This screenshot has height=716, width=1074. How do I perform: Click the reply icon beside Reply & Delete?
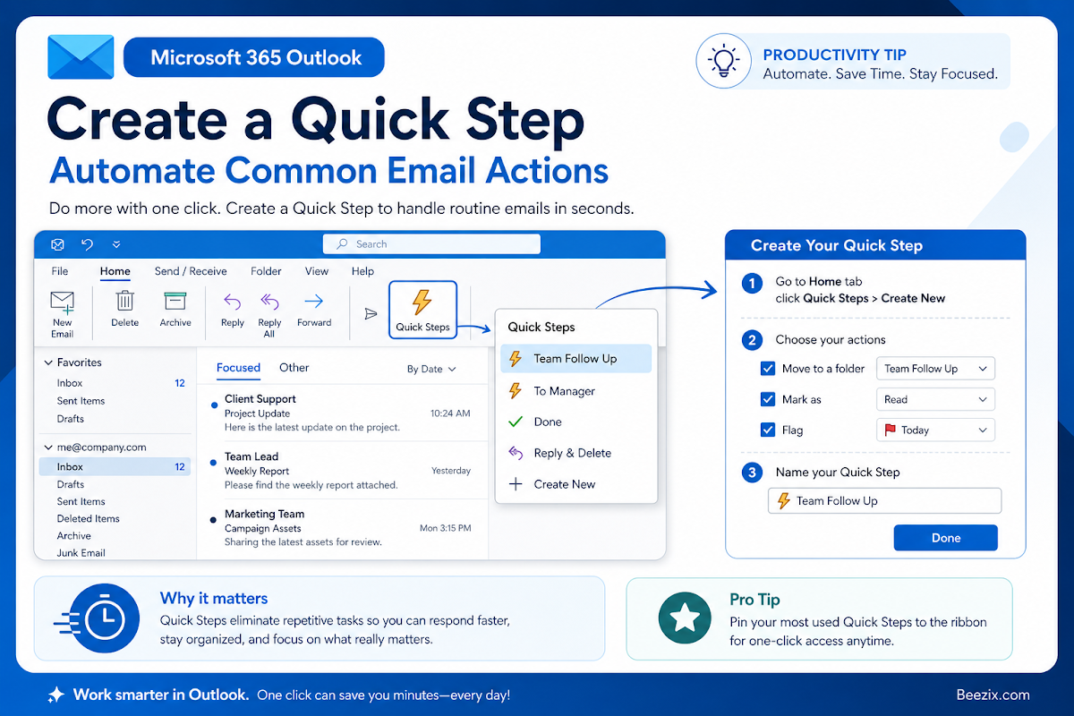tap(516, 453)
